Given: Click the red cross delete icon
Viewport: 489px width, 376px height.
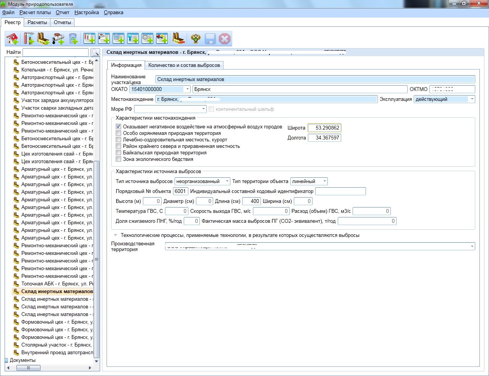Looking at the screenshot, I should (225, 39).
